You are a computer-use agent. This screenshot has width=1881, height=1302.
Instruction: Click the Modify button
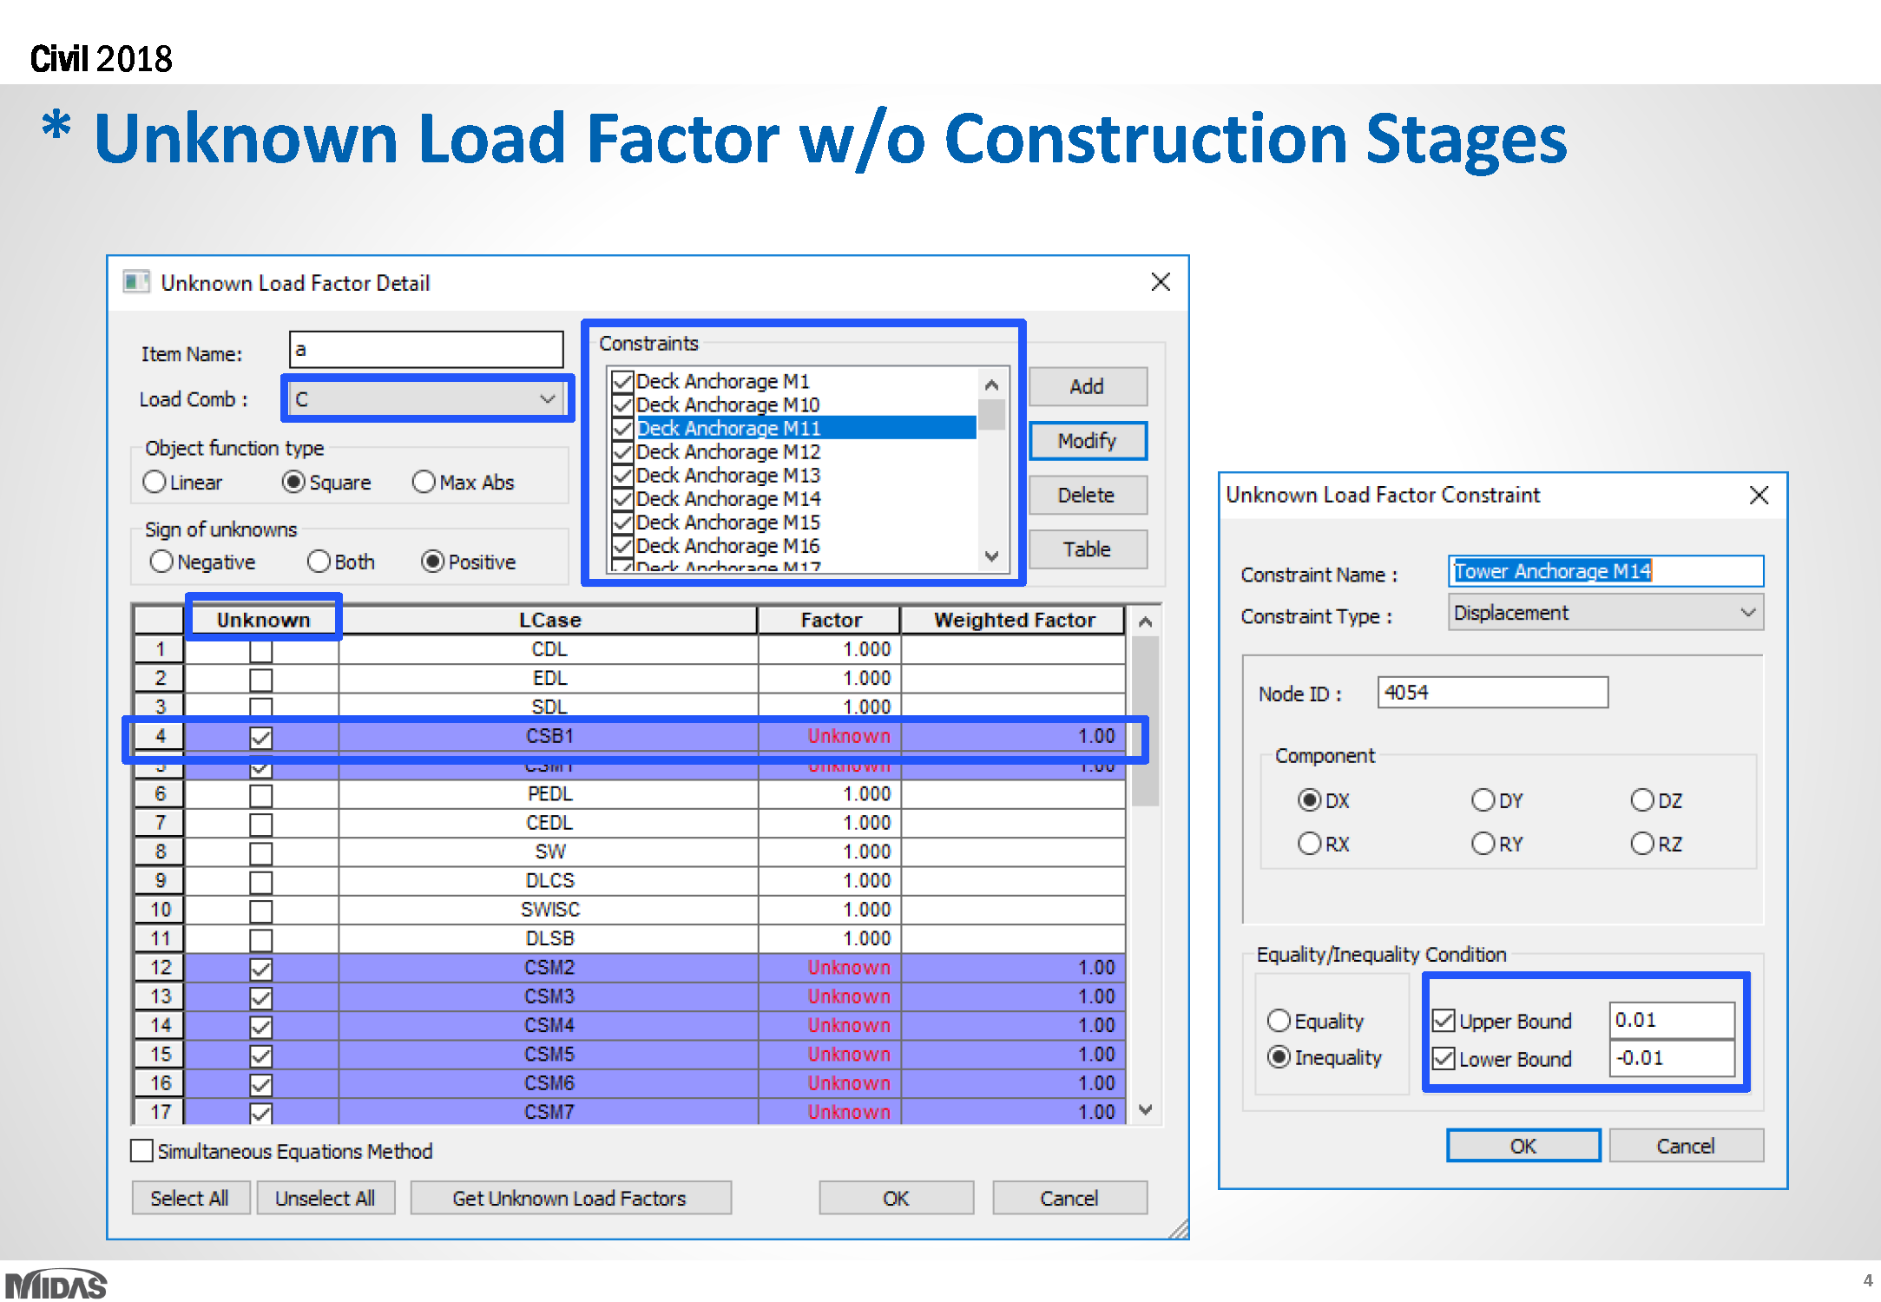[x=1087, y=440]
